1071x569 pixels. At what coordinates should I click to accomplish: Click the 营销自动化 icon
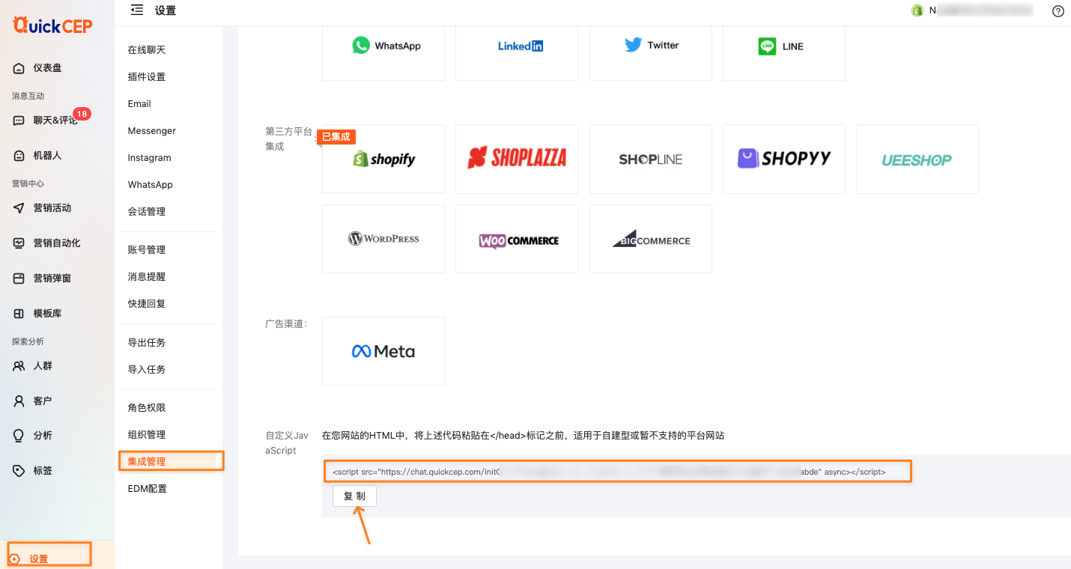click(19, 243)
